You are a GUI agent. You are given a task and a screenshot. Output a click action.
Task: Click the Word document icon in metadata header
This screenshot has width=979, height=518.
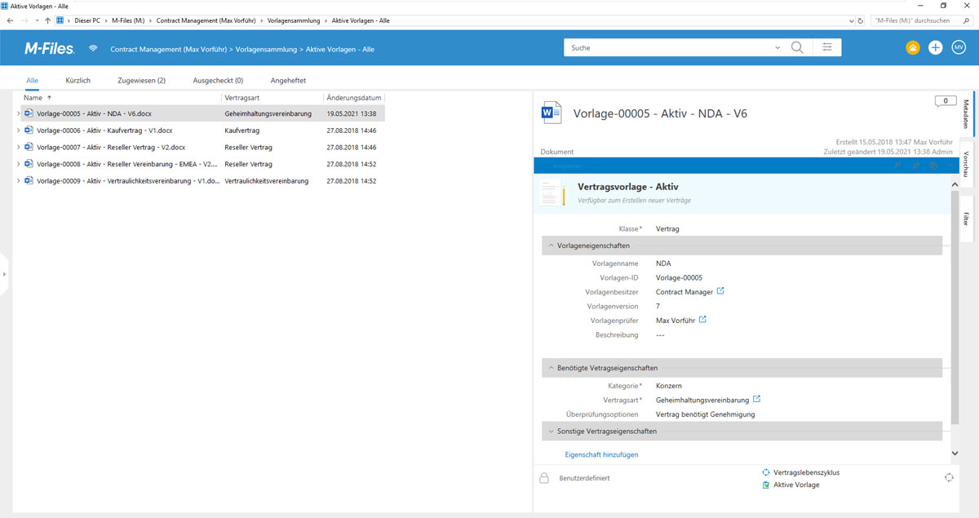[552, 113]
